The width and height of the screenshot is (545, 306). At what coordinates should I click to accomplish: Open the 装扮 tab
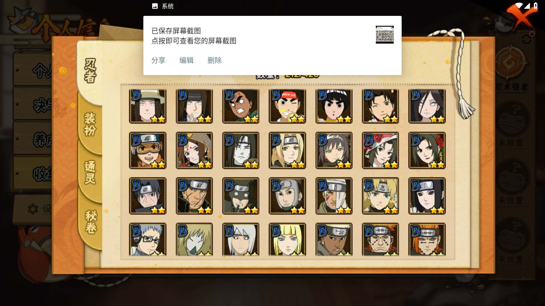90,124
